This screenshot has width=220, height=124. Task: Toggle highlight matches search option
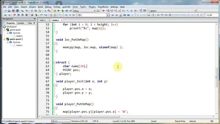coord(120,15)
